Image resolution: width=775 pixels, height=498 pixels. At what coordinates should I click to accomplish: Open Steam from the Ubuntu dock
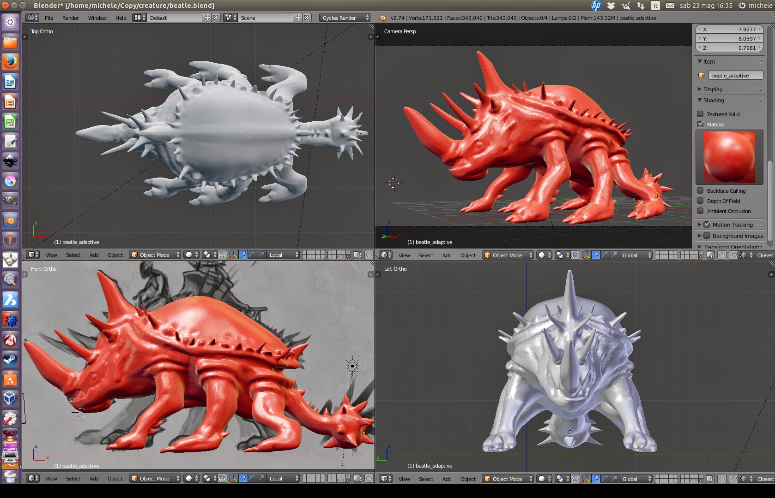tap(10, 359)
